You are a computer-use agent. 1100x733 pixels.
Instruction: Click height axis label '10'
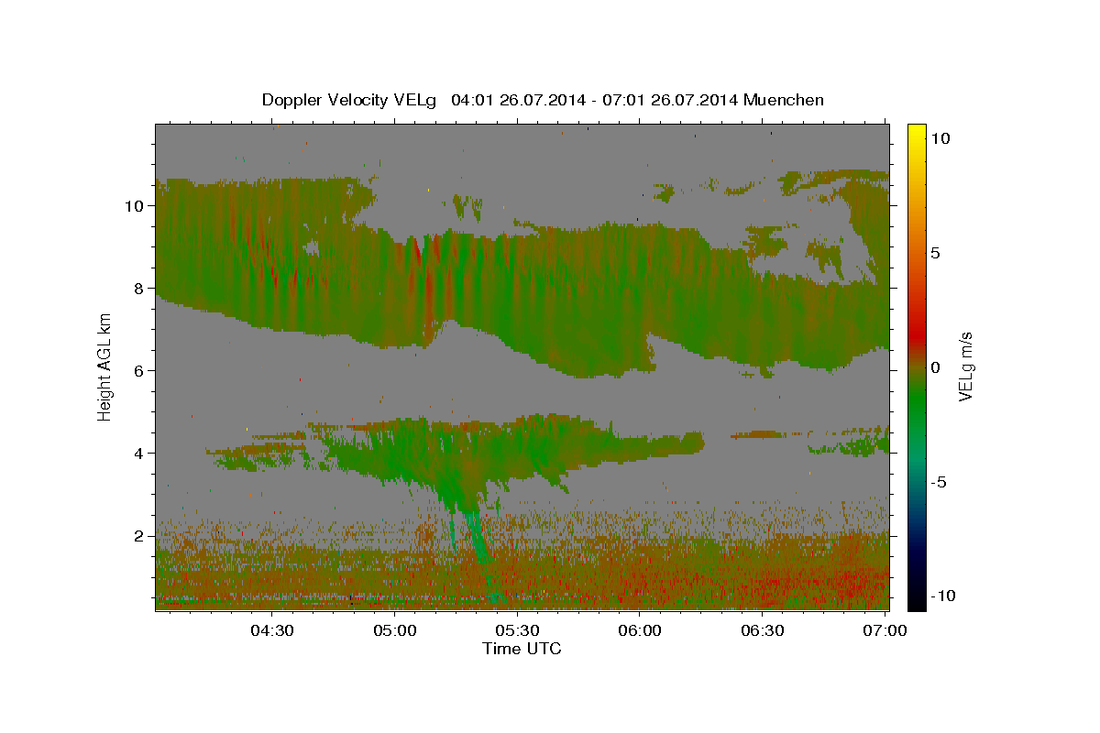pos(133,206)
